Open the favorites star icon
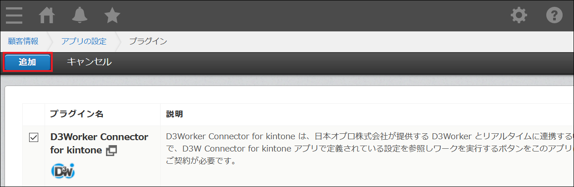Image resolution: width=574 pixels, height=187 pixels. pyautogui.click(x=112, y=16)
